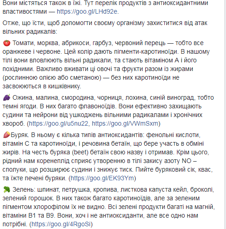The image size is (226, 229).
Task: Open the goo.gl/u5nu22 link
Action: tap(59, 123)
